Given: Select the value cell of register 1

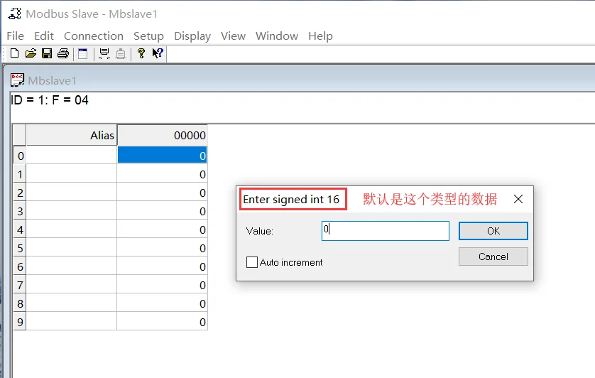Looking at the screenshot, I should 162,174.
